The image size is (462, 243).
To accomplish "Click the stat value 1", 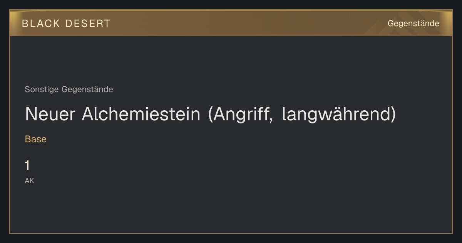I will coord(27,165).
